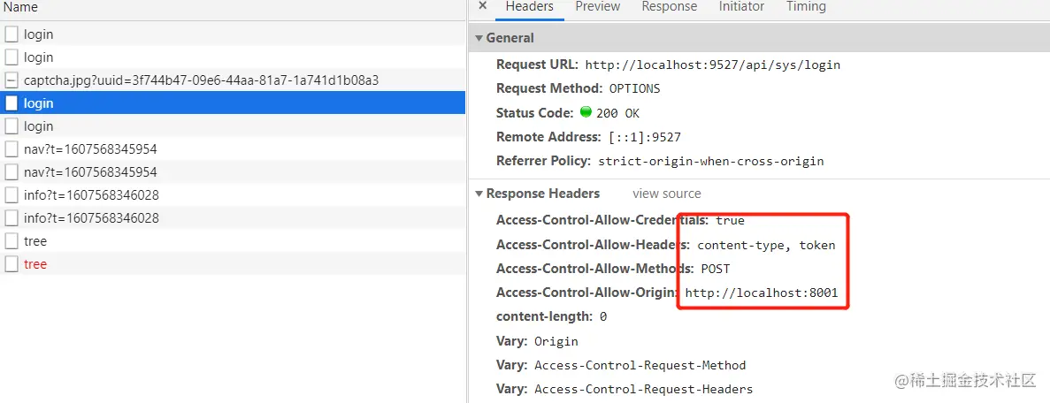Select the red tree request

[233, 263]
